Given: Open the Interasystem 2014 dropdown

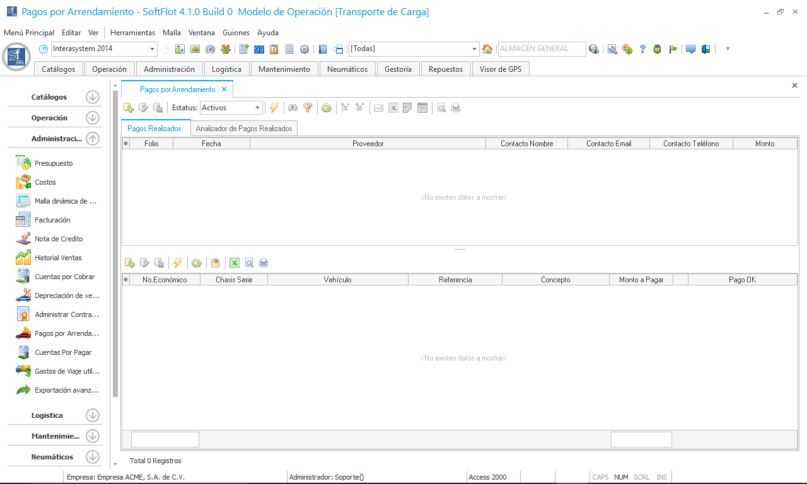Looking at the screenshot, I should (153, 49).
